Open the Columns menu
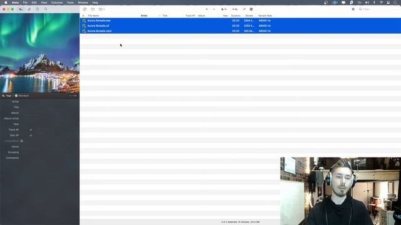This screenshot has height=225, width=401. point(57,2)
